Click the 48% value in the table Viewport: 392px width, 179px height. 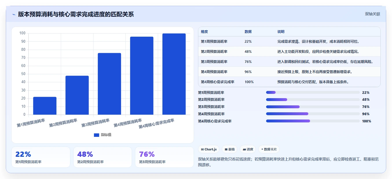tap(248, 52)
